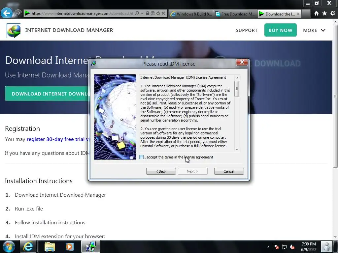Check I accept the terms checkbox
Screen dimensions: 338x253
point(141,157)
